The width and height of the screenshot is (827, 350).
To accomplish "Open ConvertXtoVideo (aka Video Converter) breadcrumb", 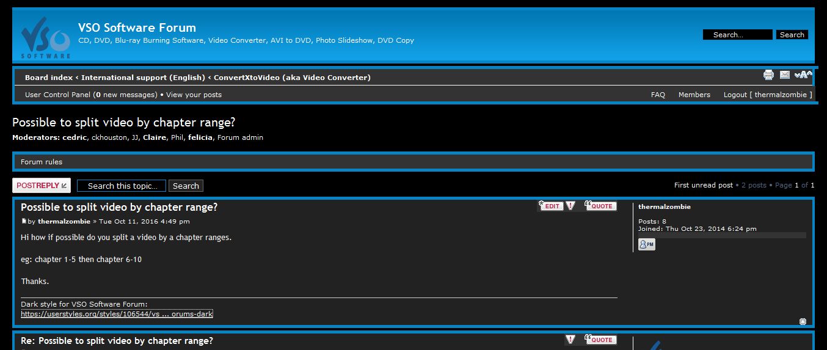I will [x=292, y=78].
